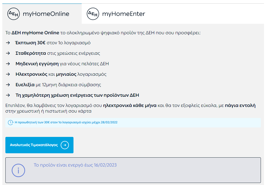Viewport: 265px width, 185px height.
Task: Click the arrow bullet beside Τη χαμηλότερη χρέωση
Action: 8,95
